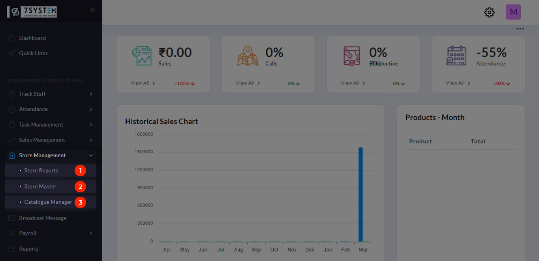Expand the Track Staff submenu
This screenshot has height=261, width=539.
[x=91, y=94]
